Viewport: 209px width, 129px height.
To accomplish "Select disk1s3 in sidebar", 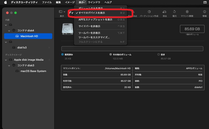I will pyautogui.click(x=22, y=48).
